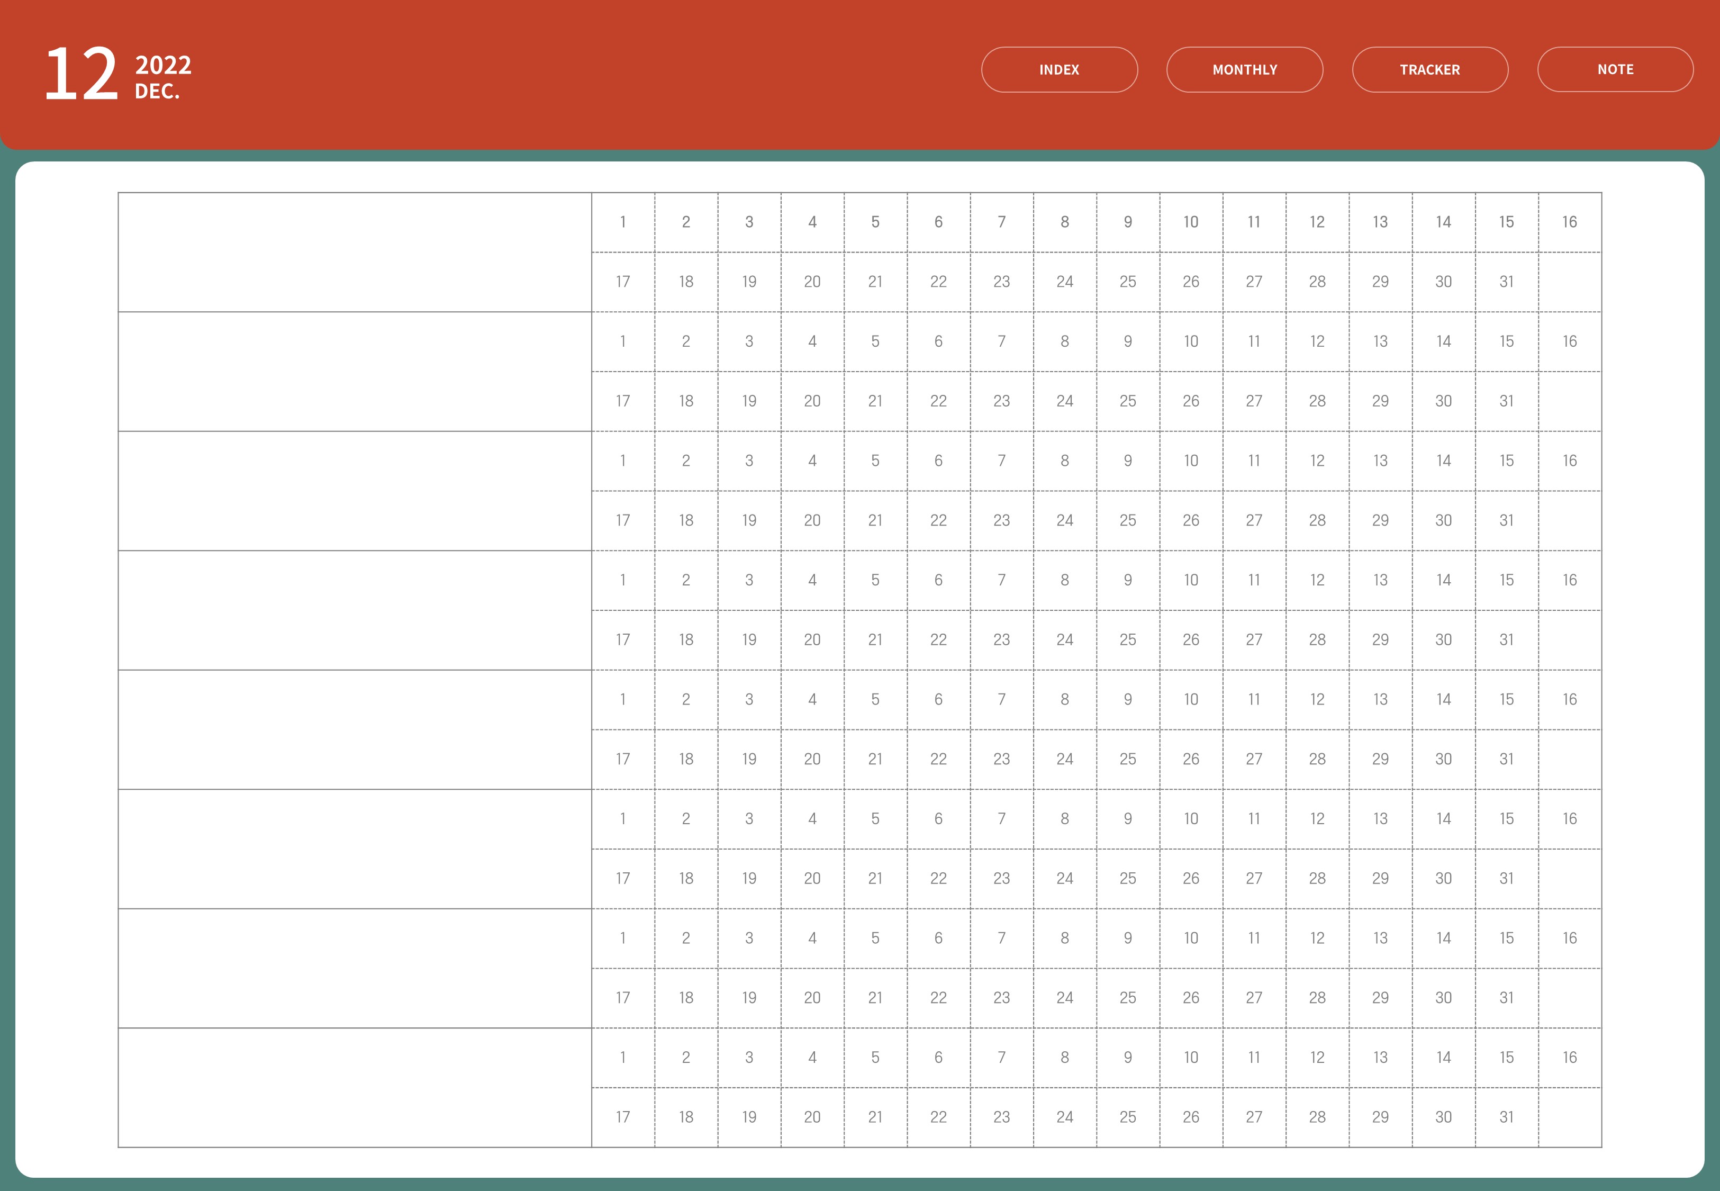Screen dimensions: 1720x1191
Task: Mark day 22 in the third tracker
Action: coord(939,521)
